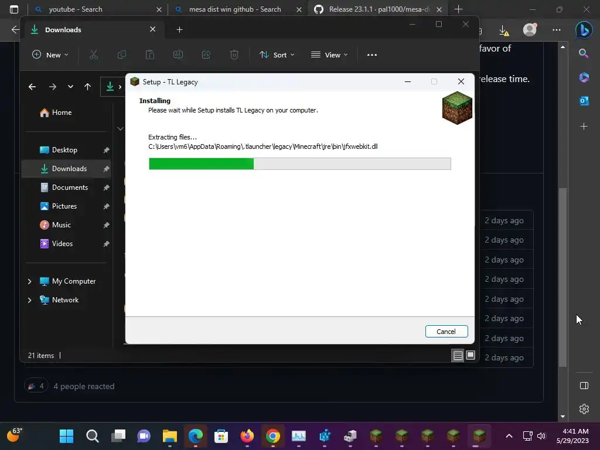
Task: Open the See more ellipsis menu in File Explorer
Action: click(x=372, y=54)
